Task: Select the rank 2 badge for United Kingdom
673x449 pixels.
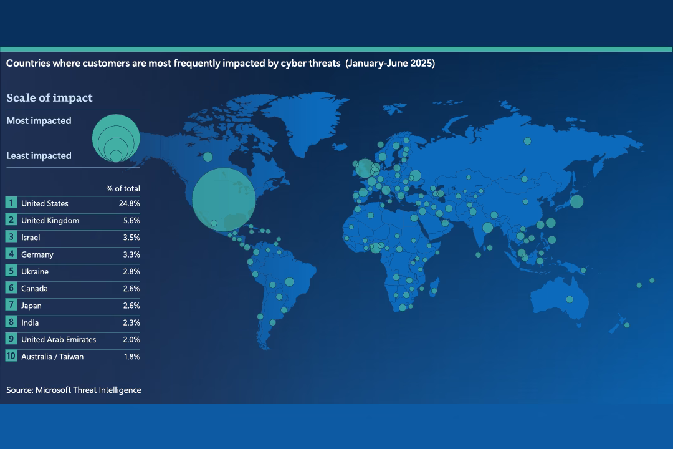Action: pyautogui.click(x=11, y=220)
